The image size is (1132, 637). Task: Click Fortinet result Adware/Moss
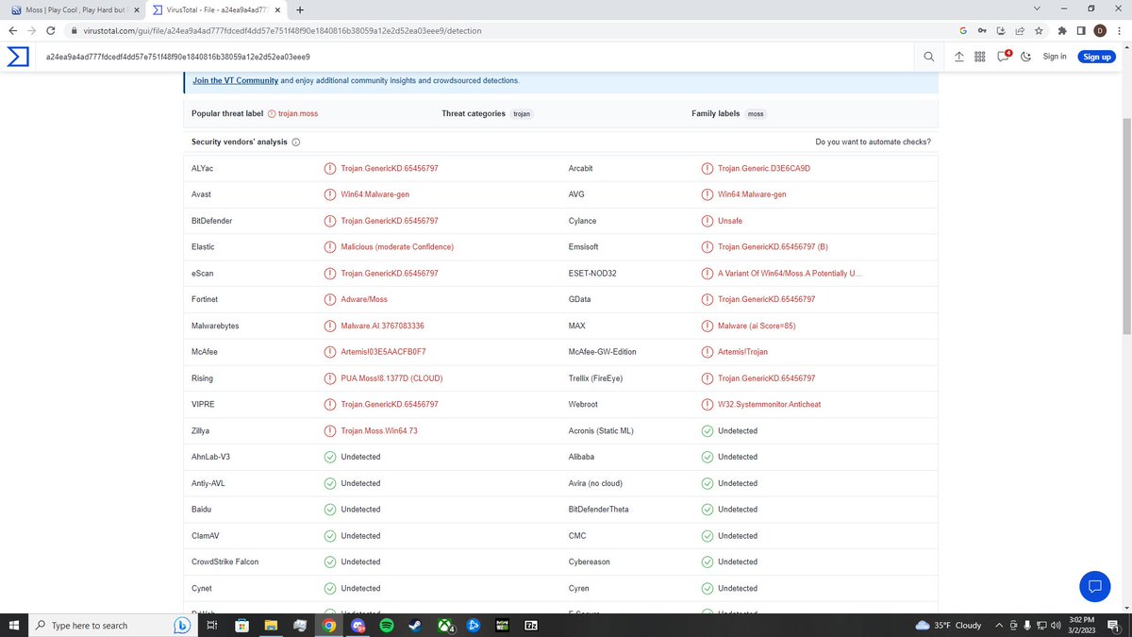364,299
